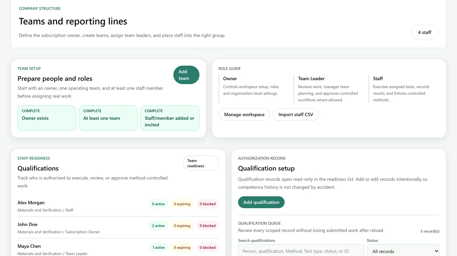Viewport: 457px width, 256px height.
Task: Click the Owner role guide heading
Action: click(230, 78)
